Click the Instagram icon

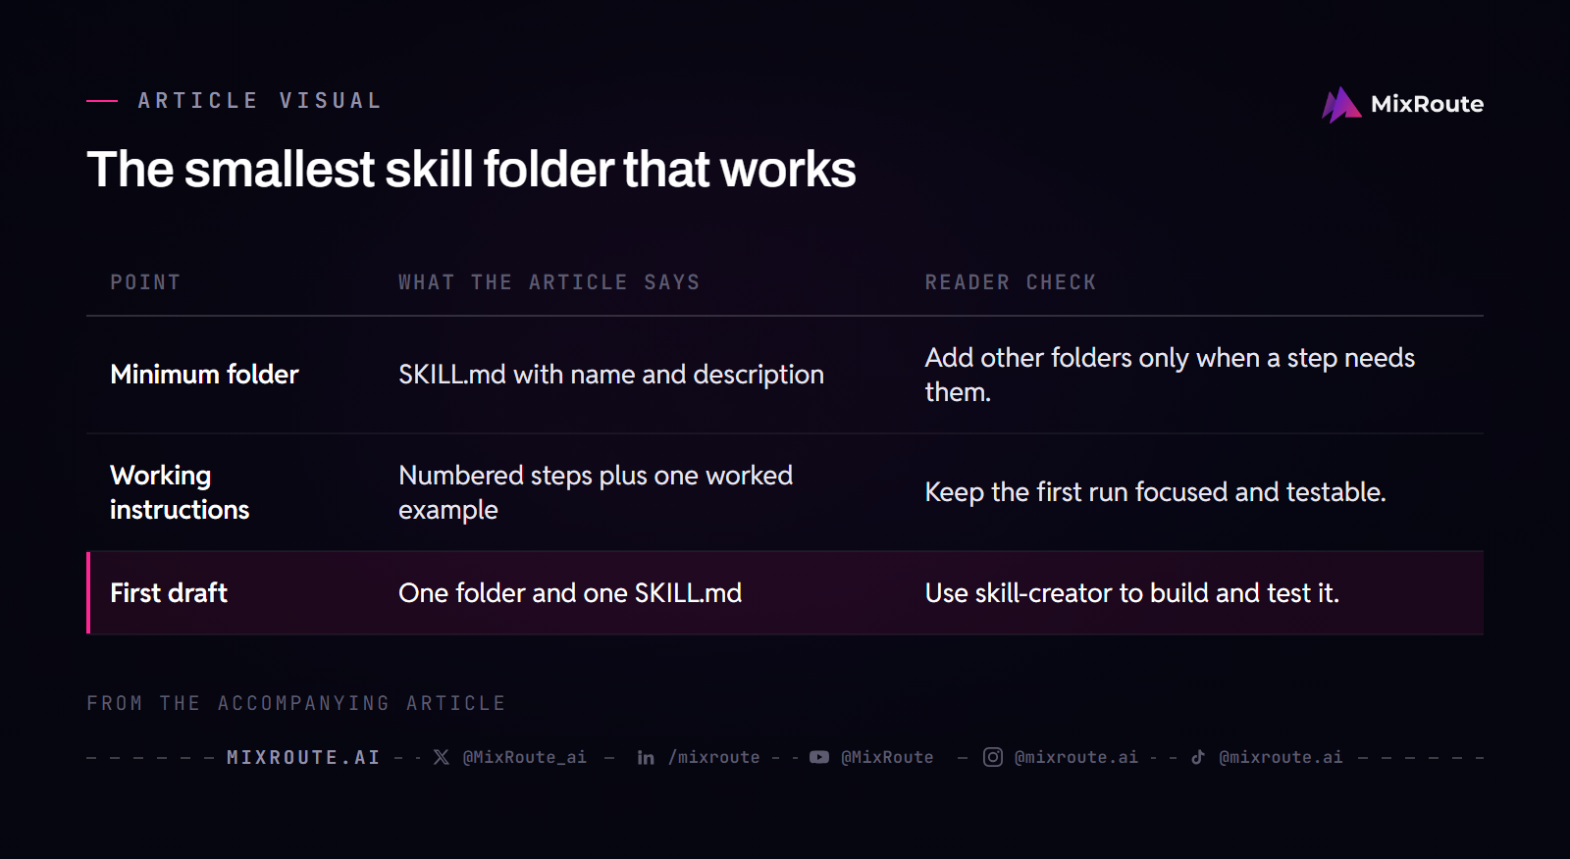click(993, 757)
